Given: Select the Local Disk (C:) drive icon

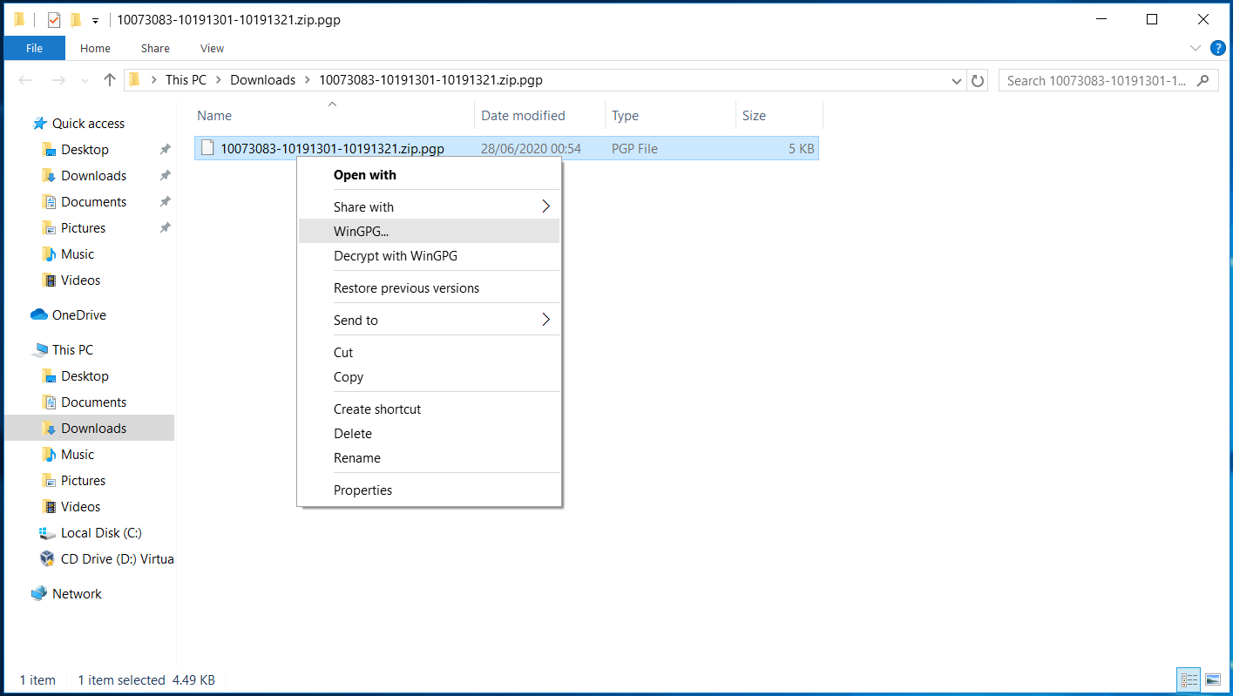Looking at the screenshot, I should tap(48, 533).
